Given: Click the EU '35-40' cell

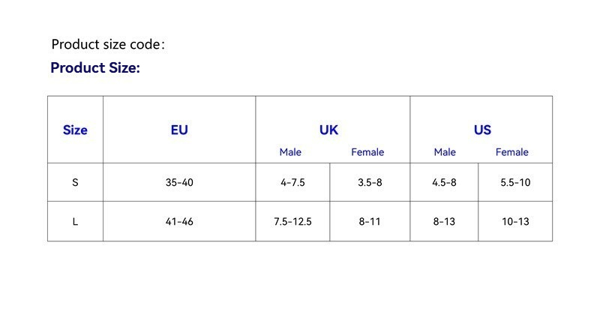Looking at the screenshot, I should tap(179, 182).
